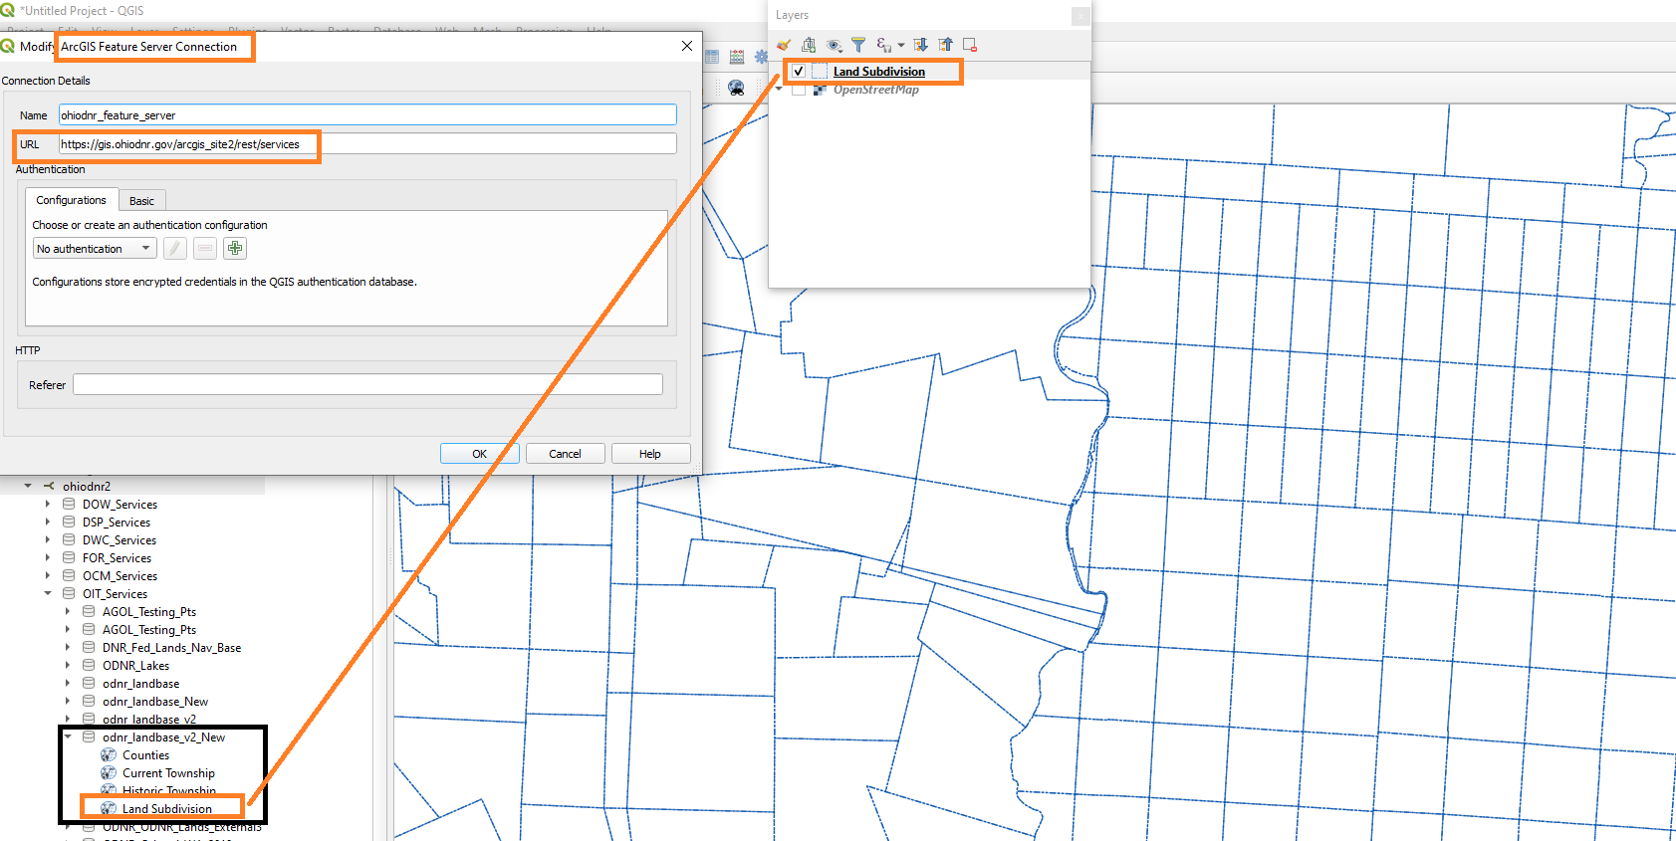The image size is (1676, 841).
Task: Click the Referer input field
Action: [x=367, y=384]
